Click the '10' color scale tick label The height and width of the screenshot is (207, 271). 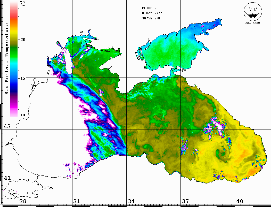(23, 115)
